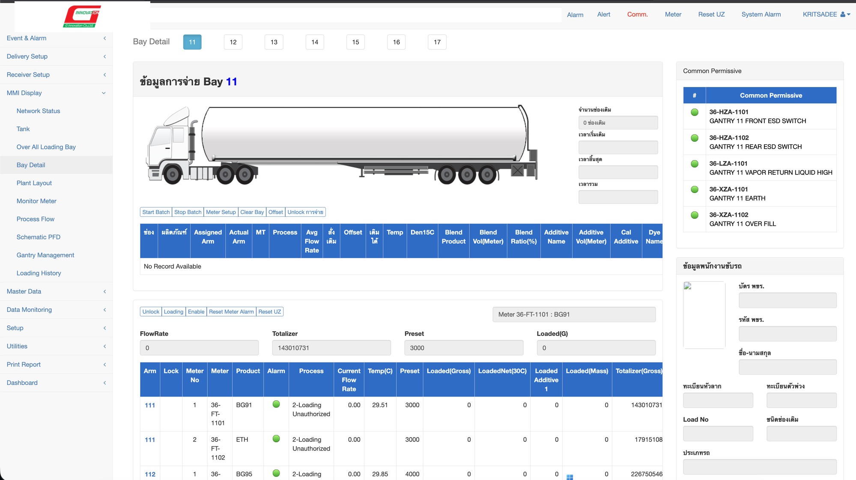Screen dimensions: 856x480
Task: Collapse the MMI Display menu
Action: coord(56,93)
